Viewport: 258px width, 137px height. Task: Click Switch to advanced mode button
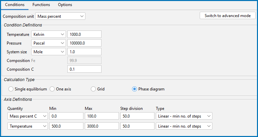(228, 16)
